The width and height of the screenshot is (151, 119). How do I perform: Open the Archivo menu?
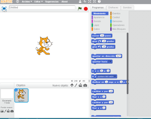pos(27,2)
